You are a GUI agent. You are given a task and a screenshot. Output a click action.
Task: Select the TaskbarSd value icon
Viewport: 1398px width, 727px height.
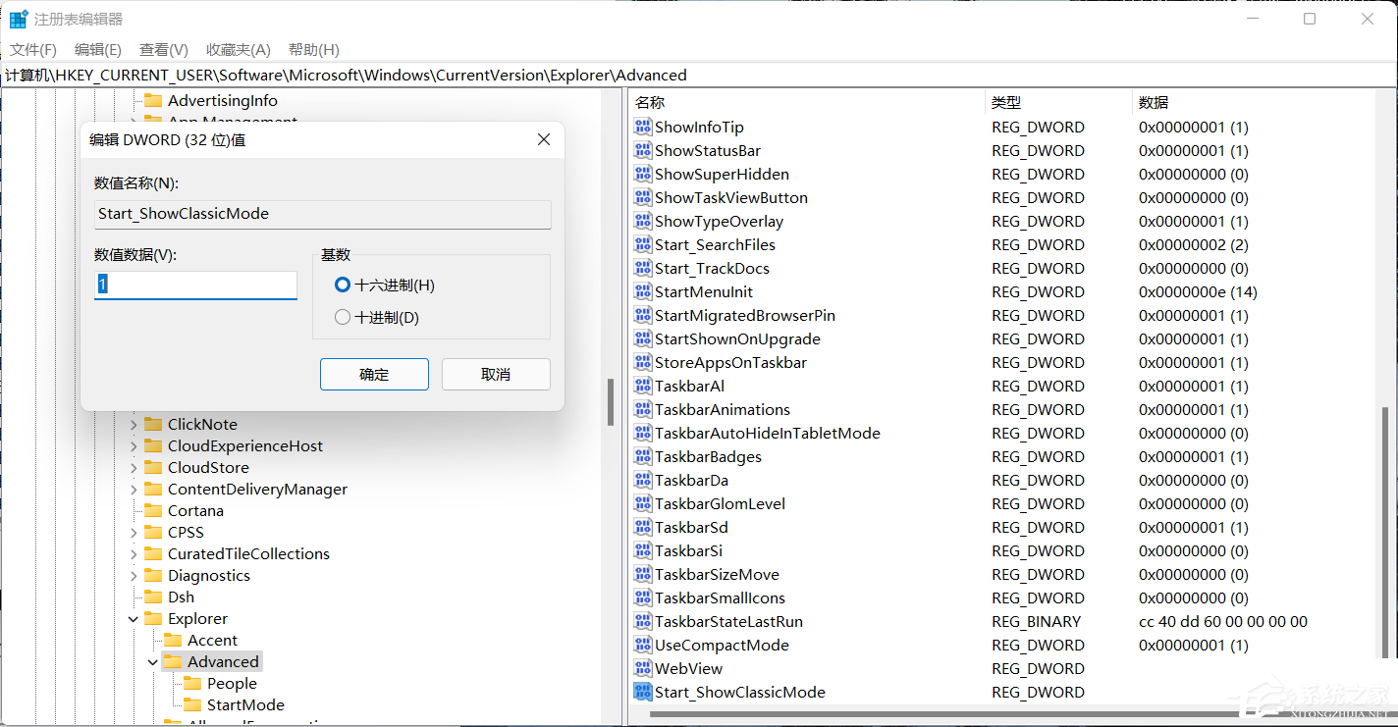coord(643,527)
